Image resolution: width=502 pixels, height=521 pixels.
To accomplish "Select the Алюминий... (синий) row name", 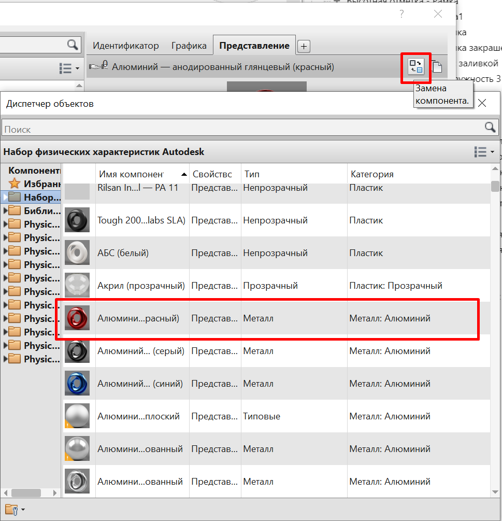I will (x=140, y=384).
